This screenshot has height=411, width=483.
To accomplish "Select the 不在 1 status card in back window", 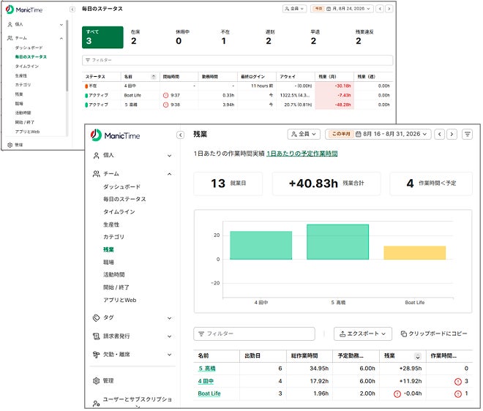I will pos(238,37).
